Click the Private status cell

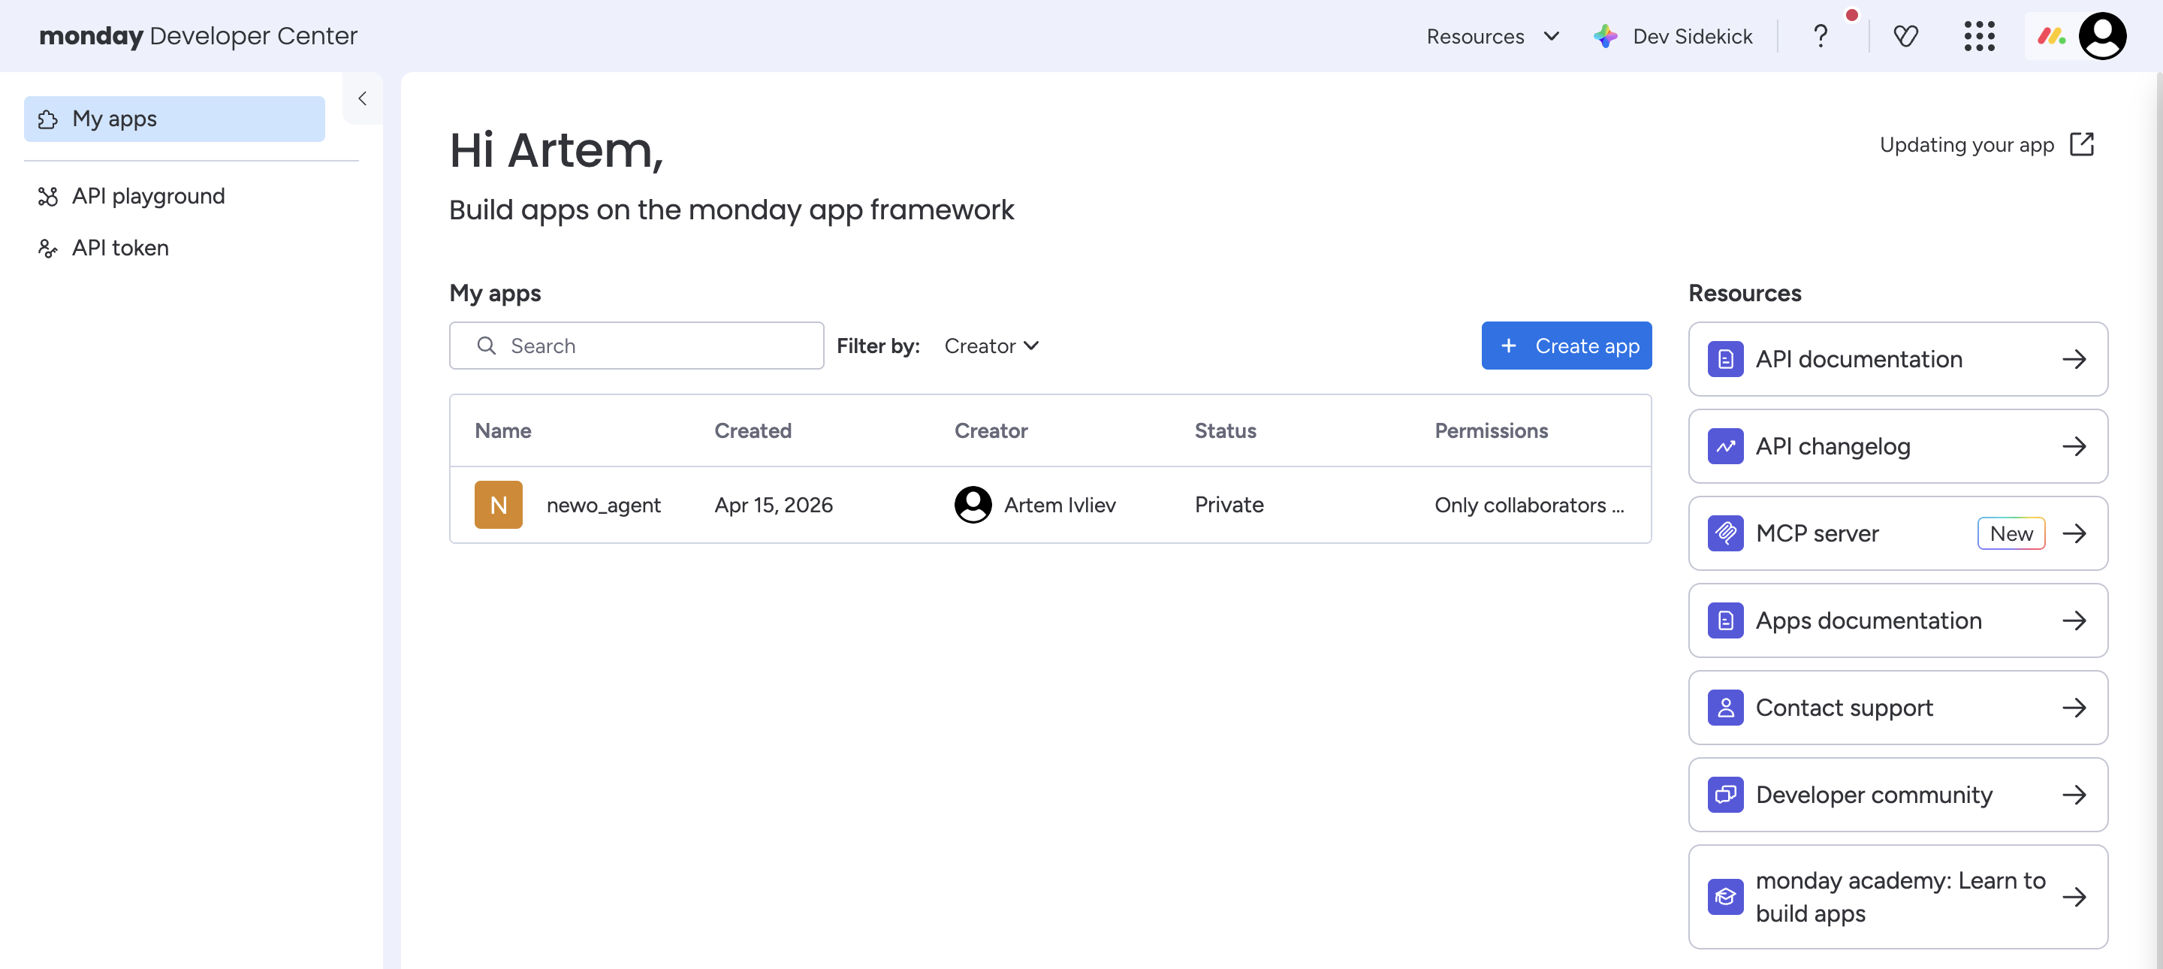click(x=1229, y=505)
